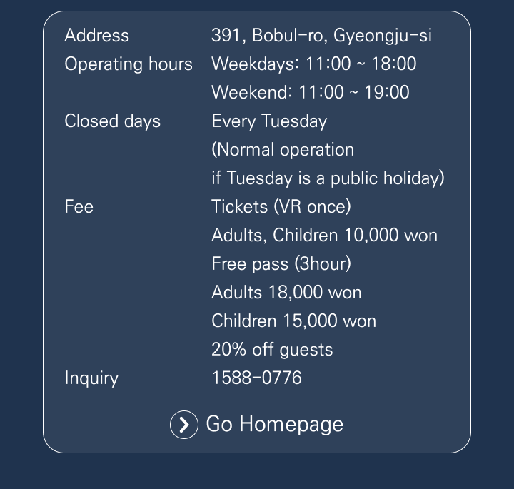Click the Adults, Children 10,000 won price

324,236
